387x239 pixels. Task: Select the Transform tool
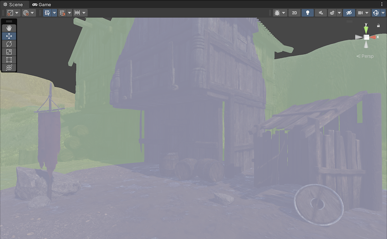(9, 67)
